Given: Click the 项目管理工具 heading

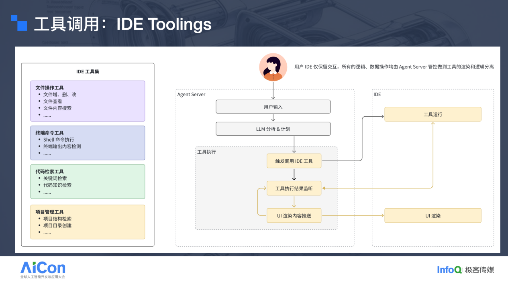Looking at the screenshot, I should tap(49, 212).
